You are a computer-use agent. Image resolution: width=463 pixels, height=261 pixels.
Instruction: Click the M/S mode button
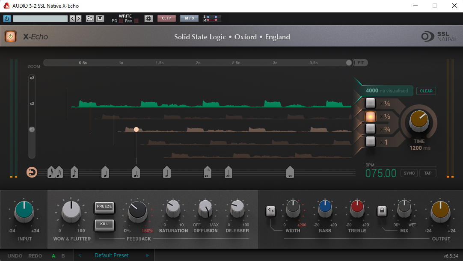click(x=189, y=18)
